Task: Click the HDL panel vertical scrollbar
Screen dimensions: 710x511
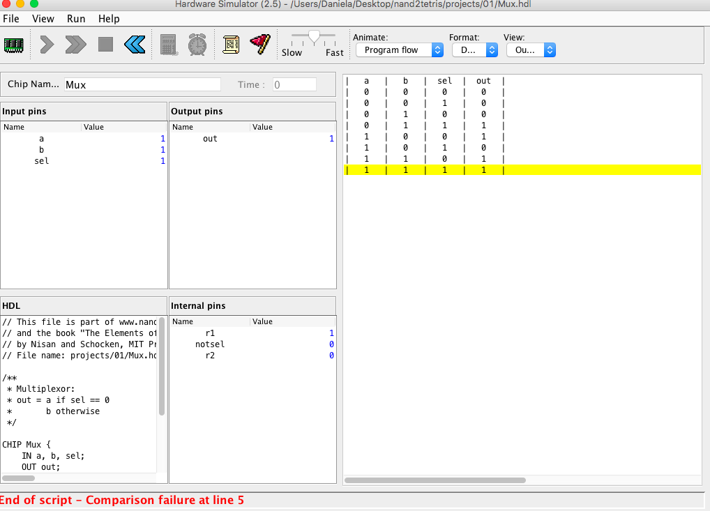Action: click(162, 366)
